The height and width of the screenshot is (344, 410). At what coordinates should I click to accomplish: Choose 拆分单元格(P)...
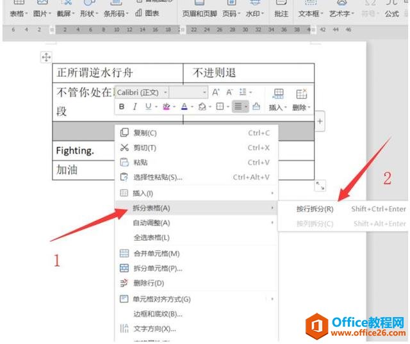pos(196,268)
